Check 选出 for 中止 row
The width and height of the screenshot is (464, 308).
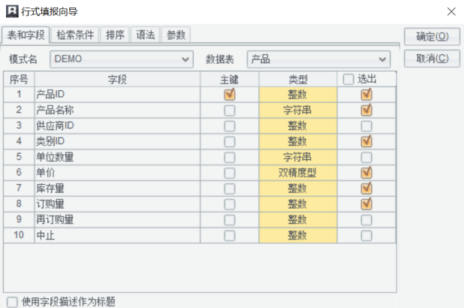tap(366, 236)
